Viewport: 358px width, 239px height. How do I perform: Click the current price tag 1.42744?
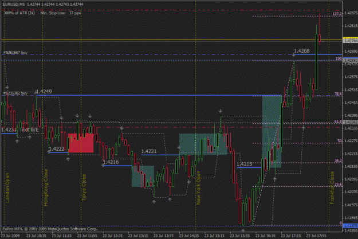(x=351, y=41)
